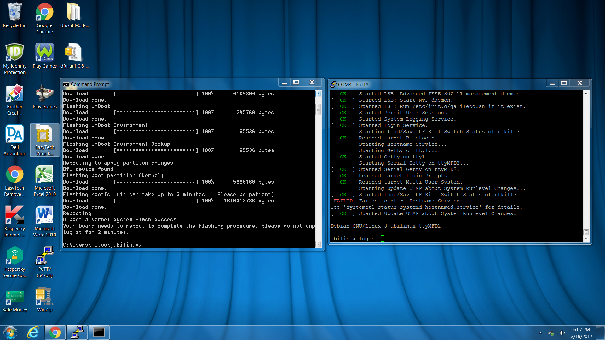Image resolution: width=605 pixels, height=340 pixels.
Task: Open the Windows Start menu
Action: point(10,332)
